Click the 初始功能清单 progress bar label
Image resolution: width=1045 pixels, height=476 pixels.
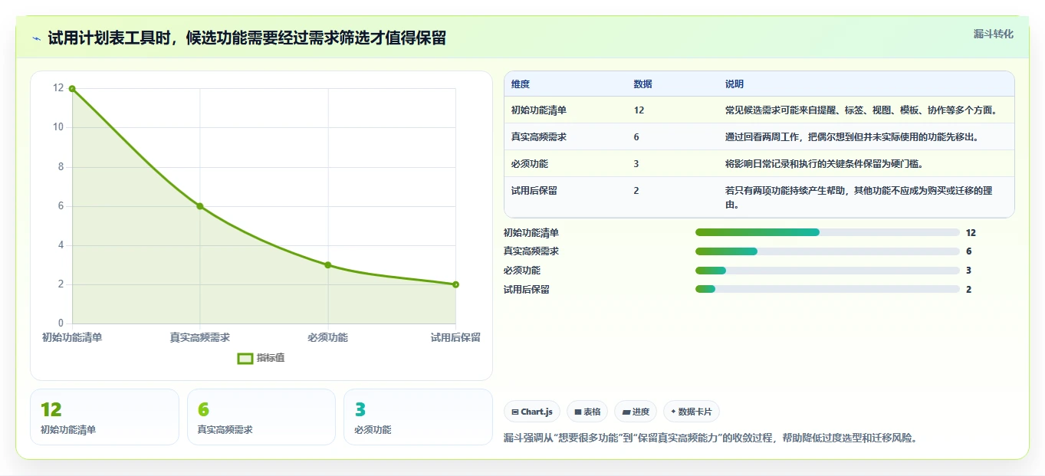[x=531, y=232]
